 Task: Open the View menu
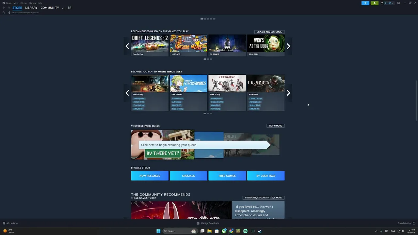coord(16,3)
